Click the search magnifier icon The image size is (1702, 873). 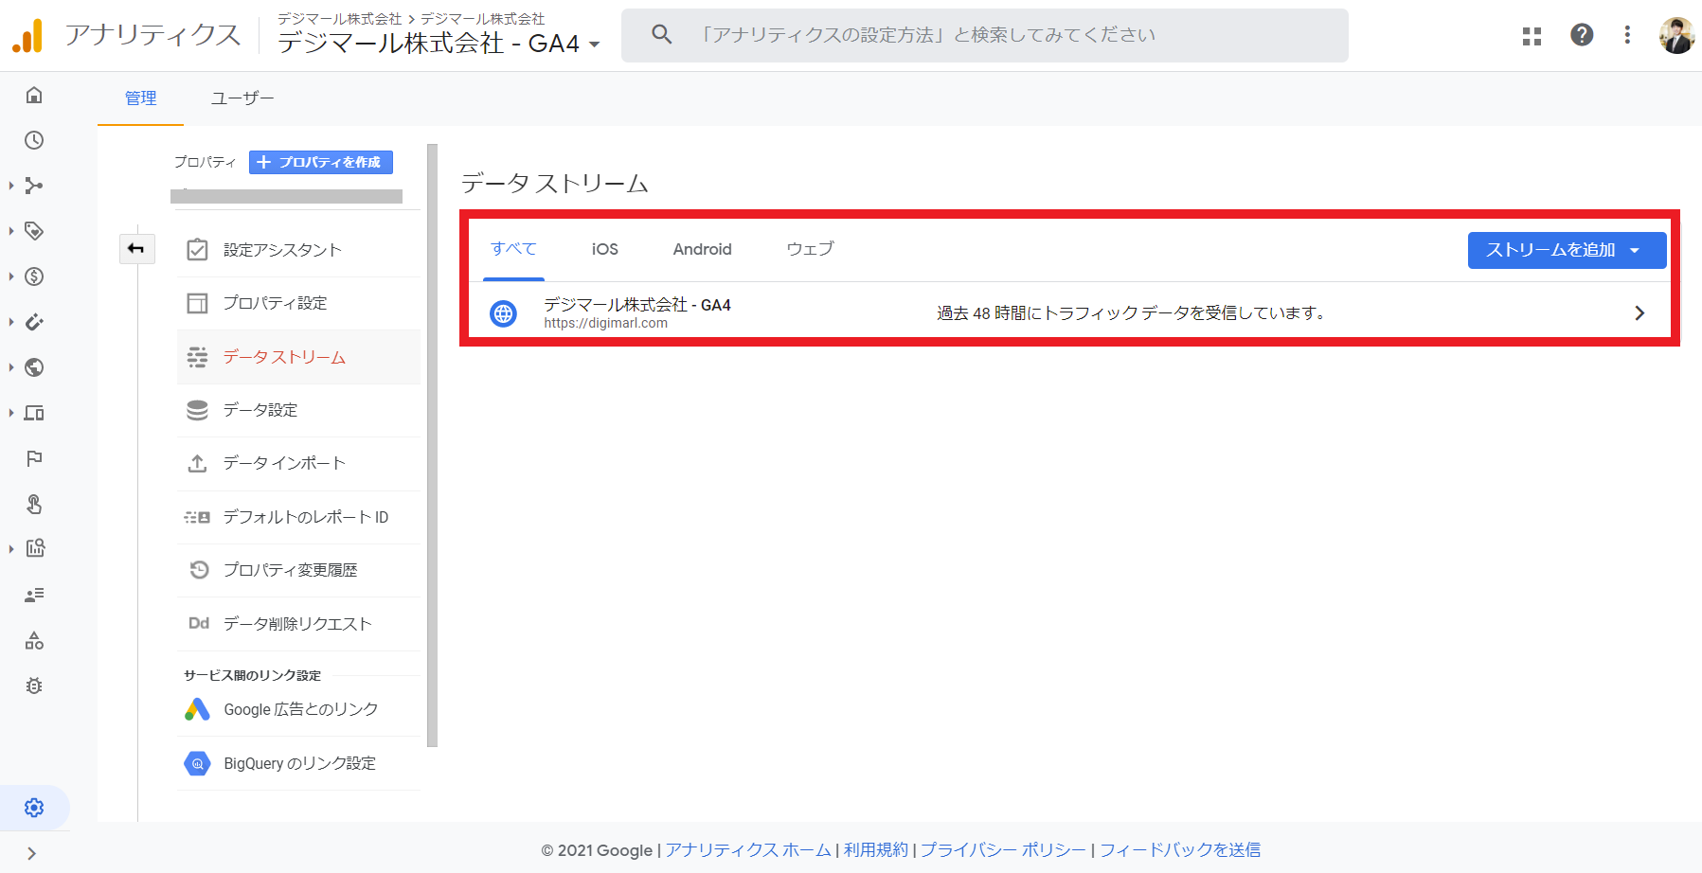662,35
